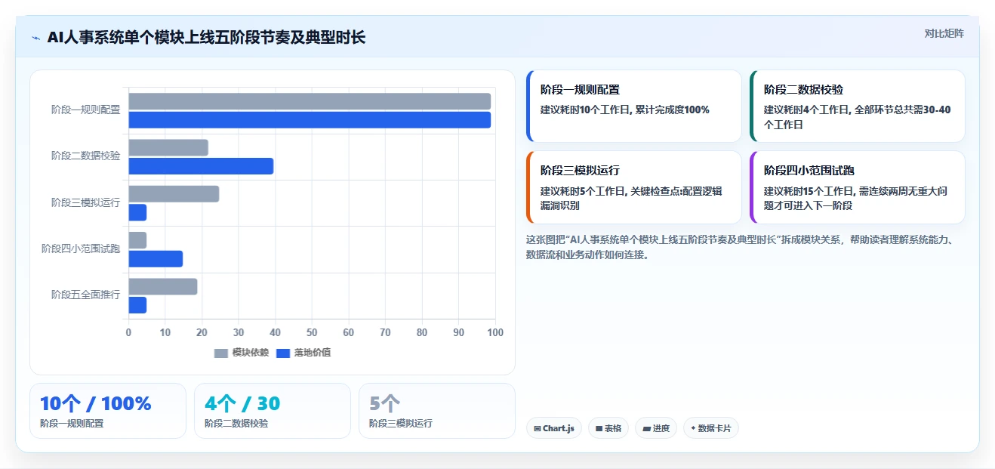Open the 阶段四小范围试跑 info card

click(x=858, y=187)
